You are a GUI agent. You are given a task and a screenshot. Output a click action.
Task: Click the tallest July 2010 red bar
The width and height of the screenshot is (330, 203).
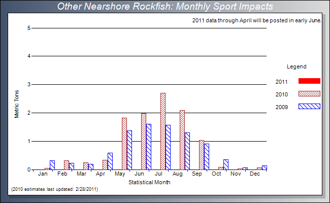(163, 131)
